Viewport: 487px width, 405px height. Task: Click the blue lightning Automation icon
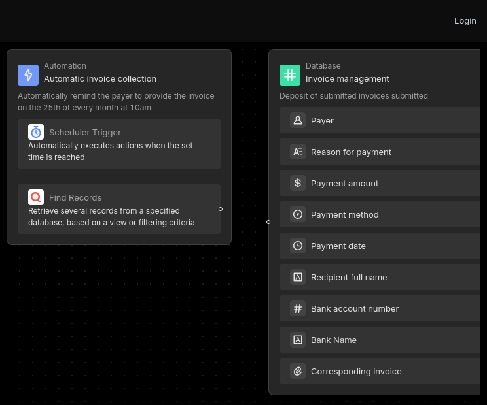tap(28, 75)
